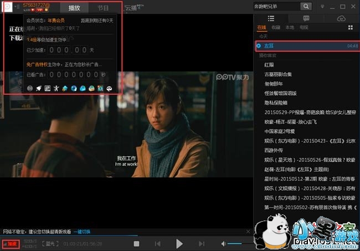Adjust the volume slider
The height and width of the screenshot is (251, 360).
coord(240,244)
